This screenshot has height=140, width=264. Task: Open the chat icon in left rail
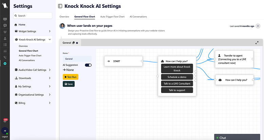coord(5,25)
